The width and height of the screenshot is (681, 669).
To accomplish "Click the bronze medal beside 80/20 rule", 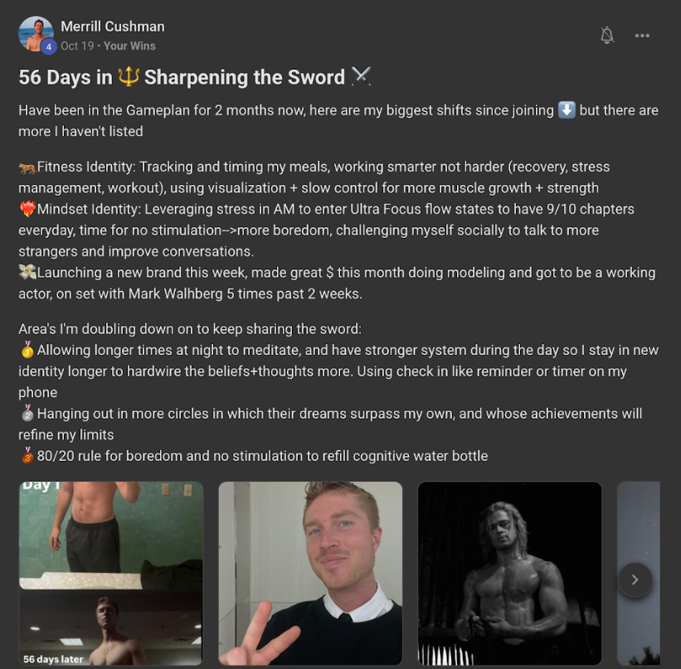I will pyautogui.click(x=27, y=455).
